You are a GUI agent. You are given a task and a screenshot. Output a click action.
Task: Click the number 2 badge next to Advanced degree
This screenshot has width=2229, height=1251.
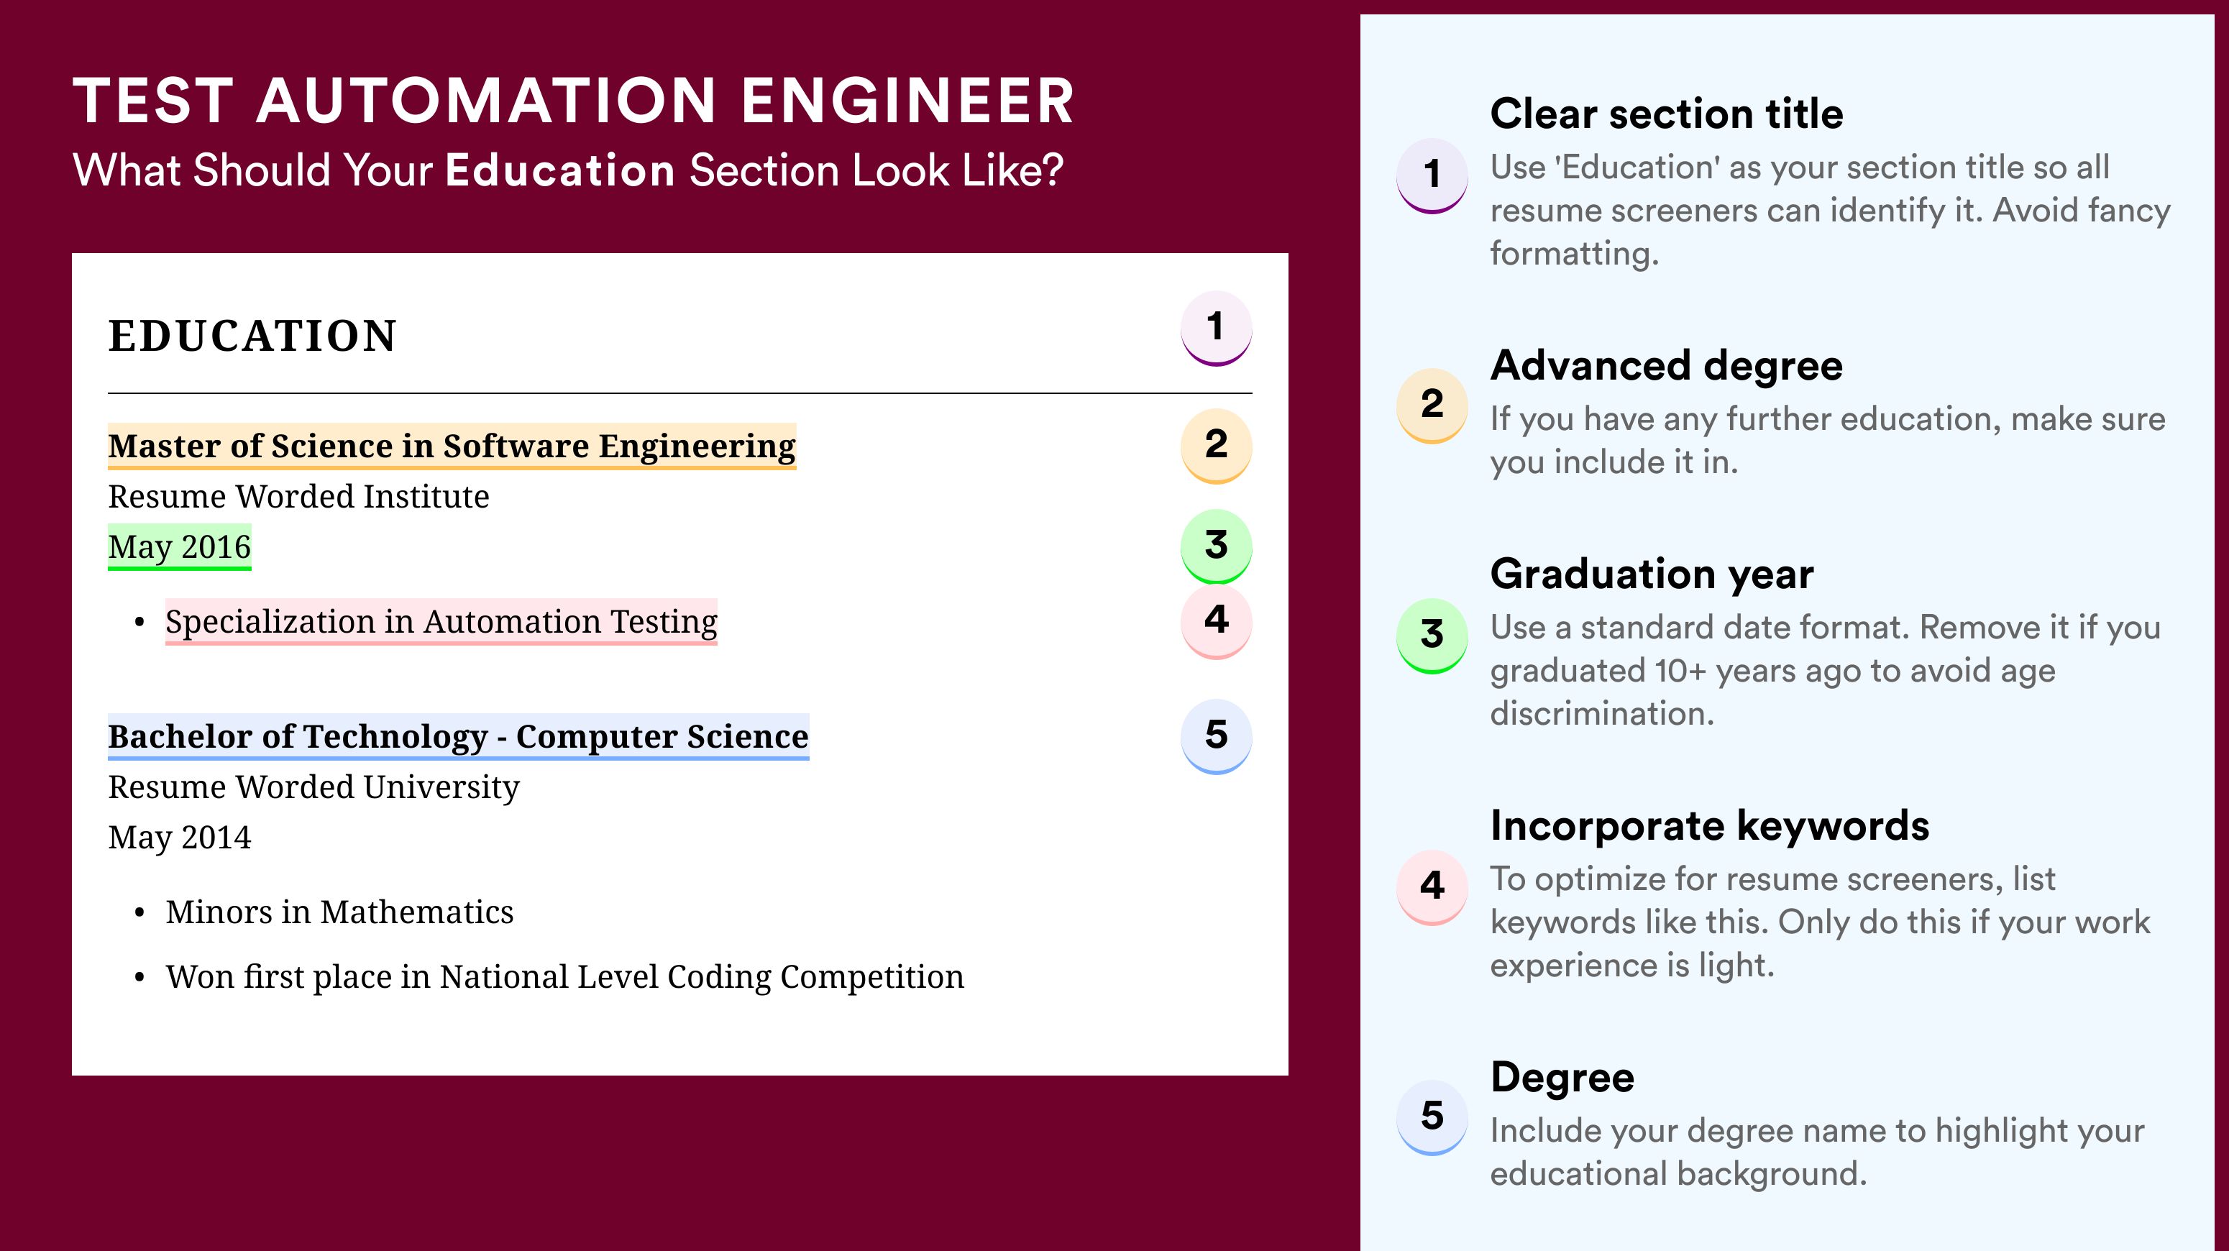1432,405
